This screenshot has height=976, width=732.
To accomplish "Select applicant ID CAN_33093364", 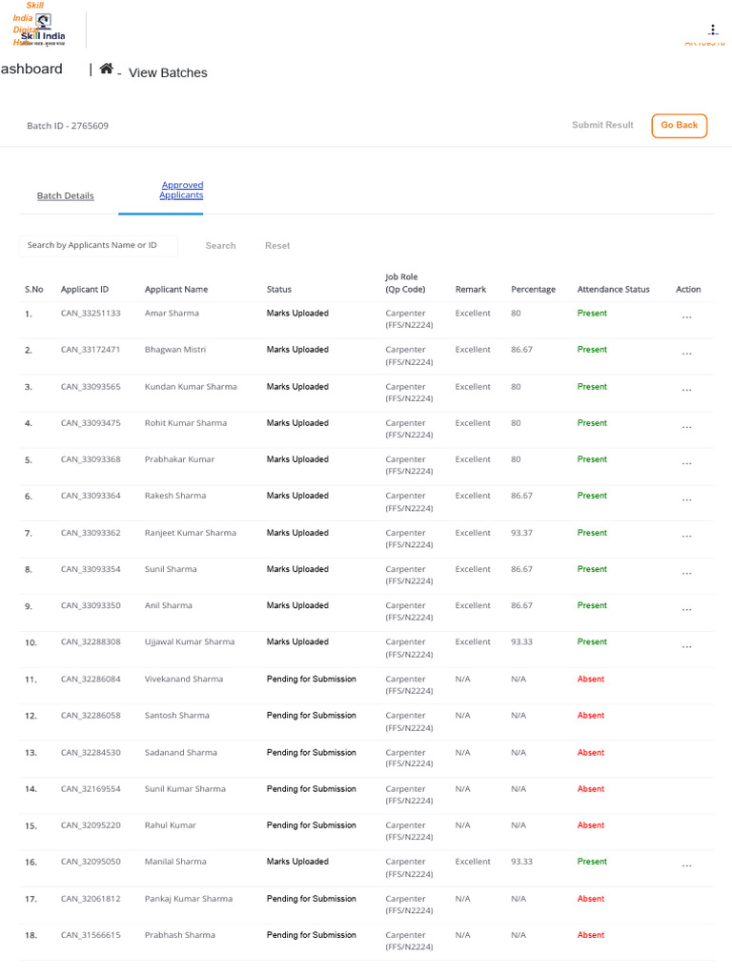I will pyautogui.click(x=91, y=496).
